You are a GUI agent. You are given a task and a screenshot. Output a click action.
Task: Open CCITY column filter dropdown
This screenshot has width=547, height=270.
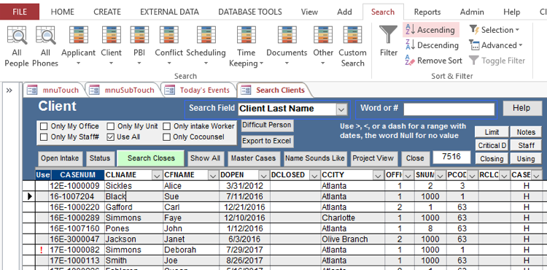pos(378,175)
